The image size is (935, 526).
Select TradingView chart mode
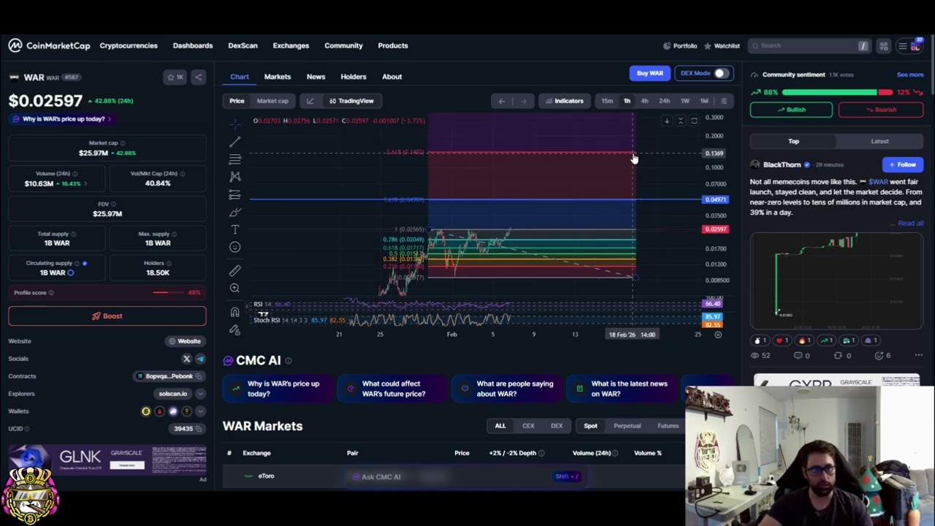coord(351,101)
